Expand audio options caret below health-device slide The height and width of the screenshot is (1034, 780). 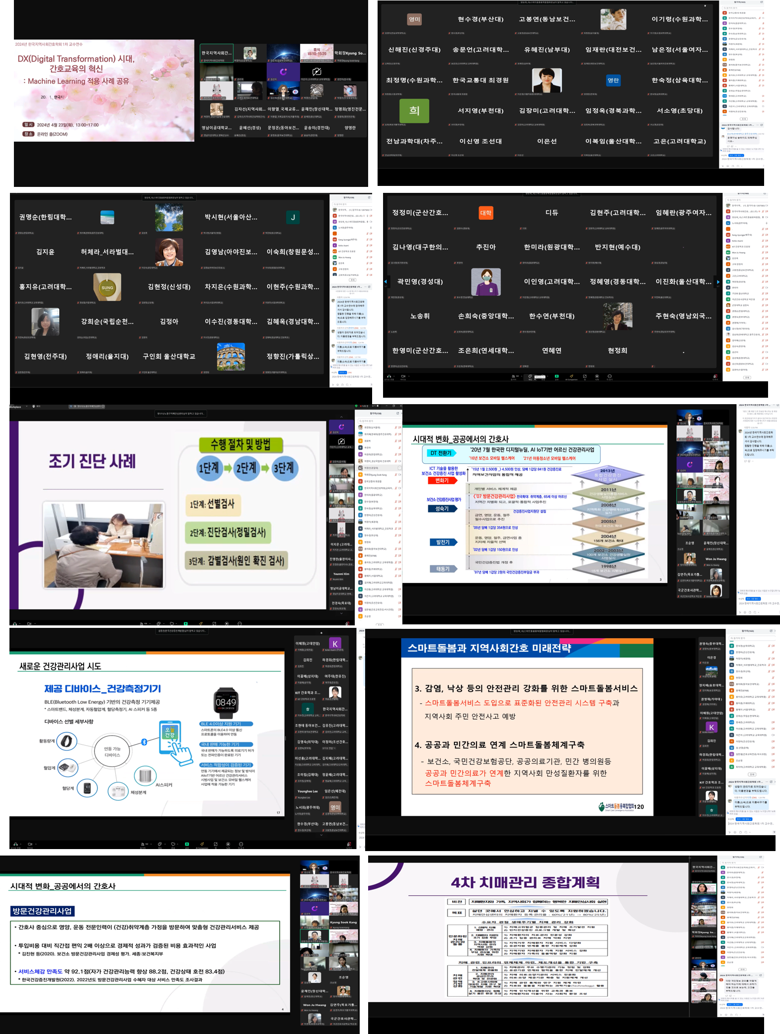(21, 844)
